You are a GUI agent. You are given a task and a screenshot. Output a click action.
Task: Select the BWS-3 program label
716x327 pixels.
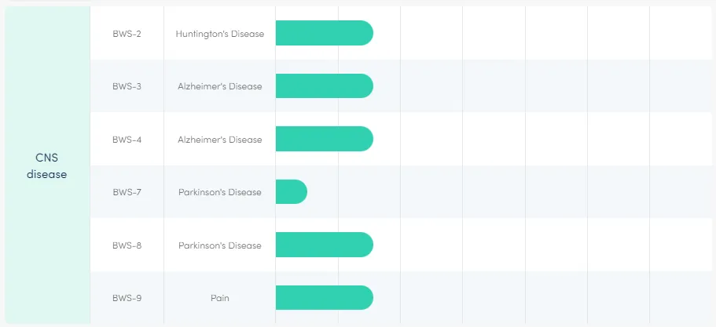[127, 86]
